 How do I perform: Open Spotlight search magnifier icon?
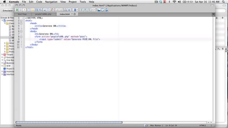pyautogui.click(x=223, y=2)
